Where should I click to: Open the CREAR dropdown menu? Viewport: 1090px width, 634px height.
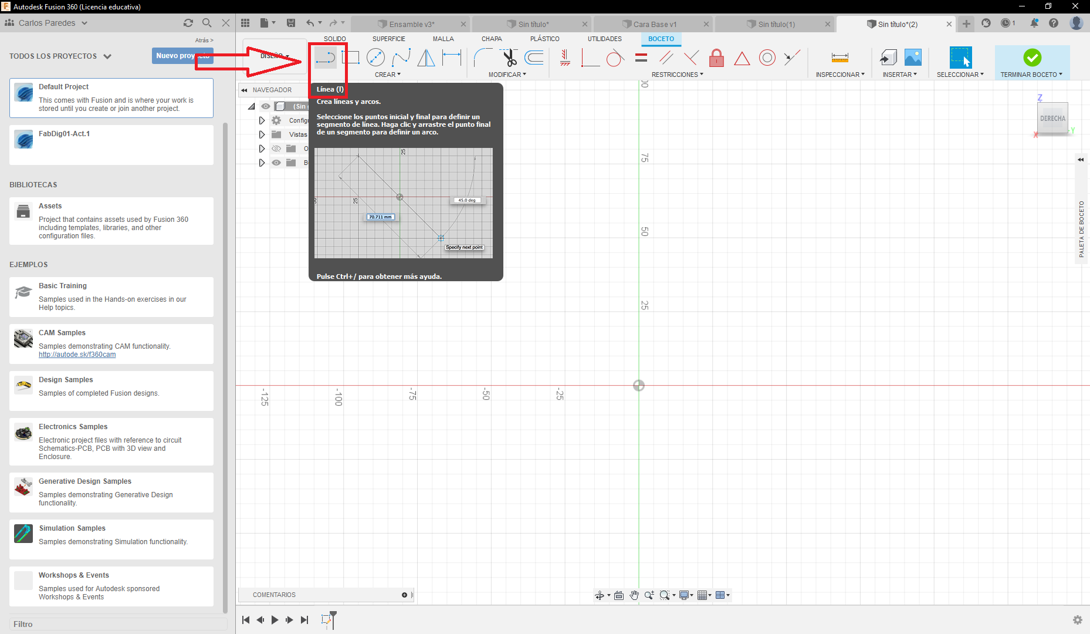coord(388,75)
